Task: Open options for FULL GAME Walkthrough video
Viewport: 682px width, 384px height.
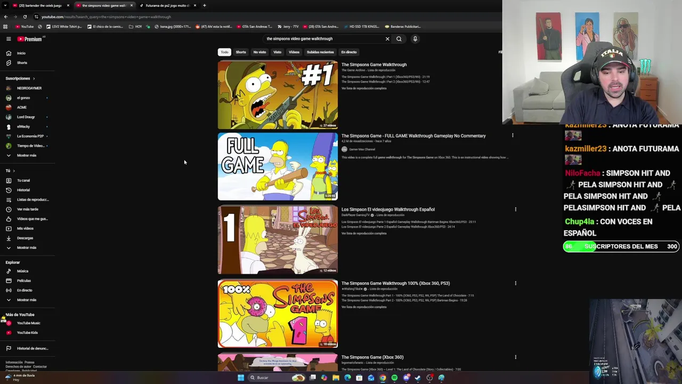Action: 513,135
